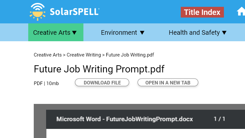Click the SolarSPELL brand name text
Viewport: 245px width, 138px height.
[75, 12]
